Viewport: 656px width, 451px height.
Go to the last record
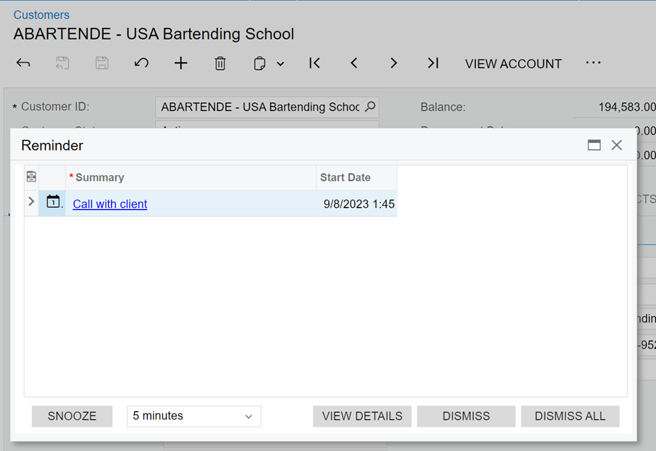tap(433, 64)
